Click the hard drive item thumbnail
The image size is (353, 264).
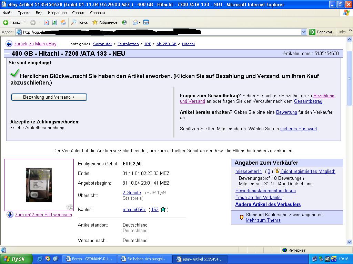pyautogui.click(x=39, y=185)
